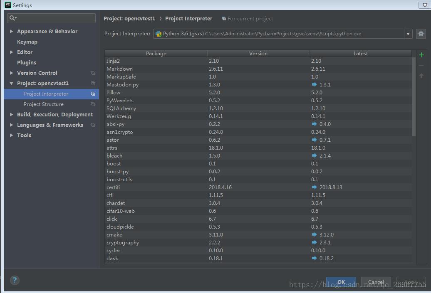Viewport: 431px width, 293px height.
Task: Click the Cancel button
Action: point(376,282)
